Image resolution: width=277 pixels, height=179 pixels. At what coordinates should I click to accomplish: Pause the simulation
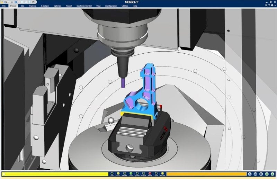261,174
